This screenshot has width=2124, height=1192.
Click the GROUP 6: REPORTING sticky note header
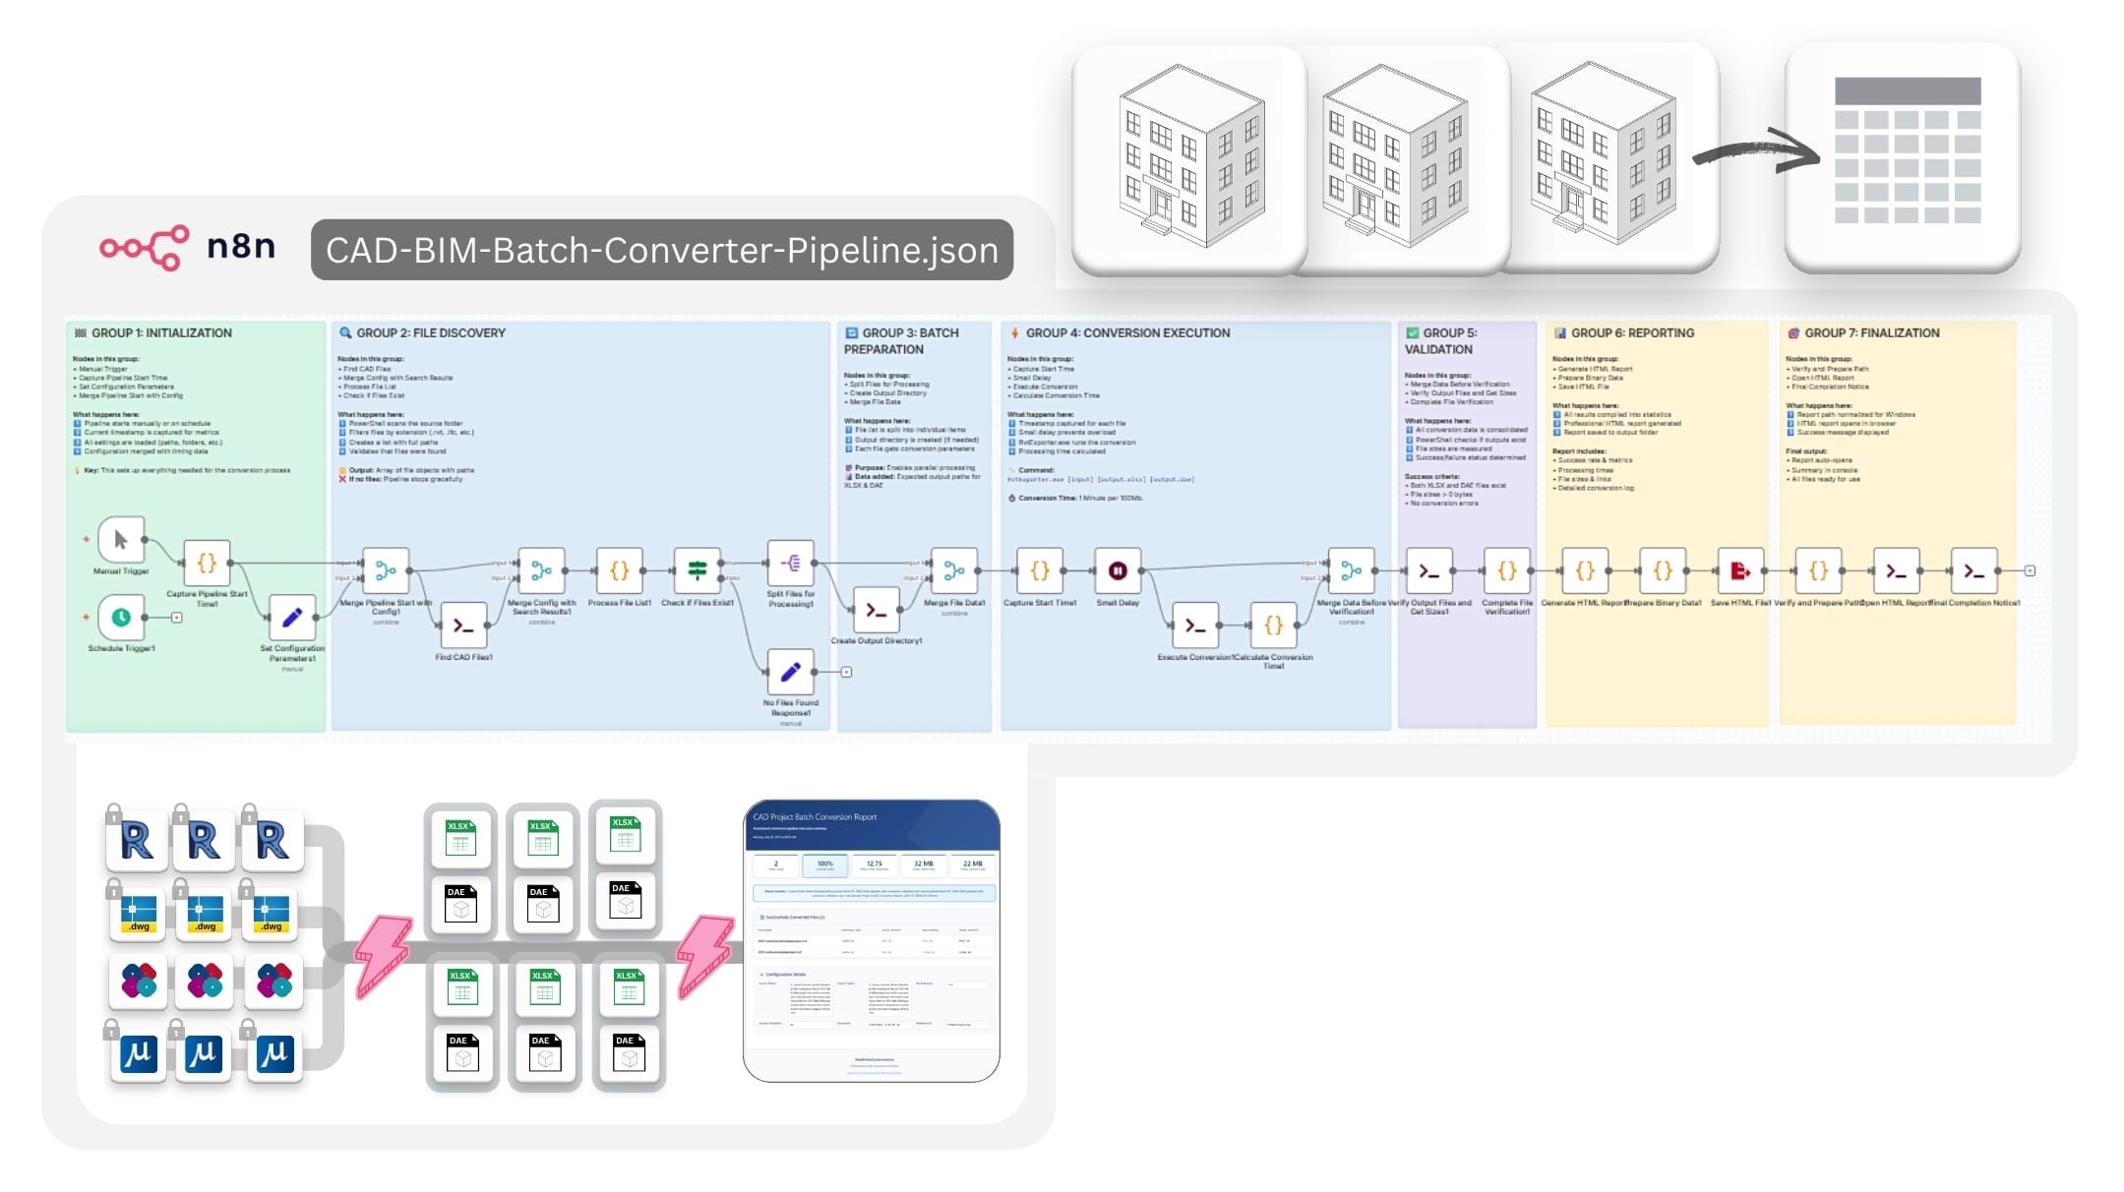click(x=1631, y=333)
